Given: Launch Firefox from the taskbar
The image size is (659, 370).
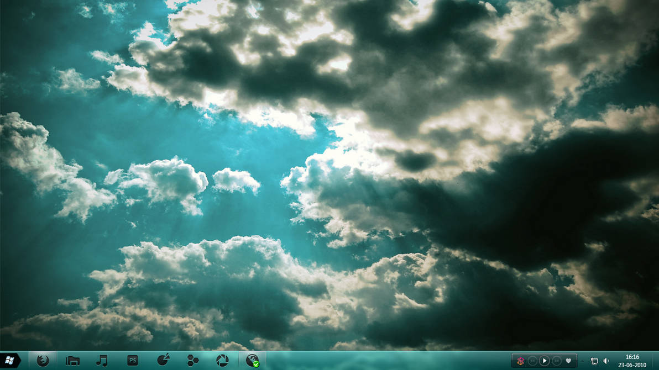Looking at the screenshot, I should [x=43, y=361].
